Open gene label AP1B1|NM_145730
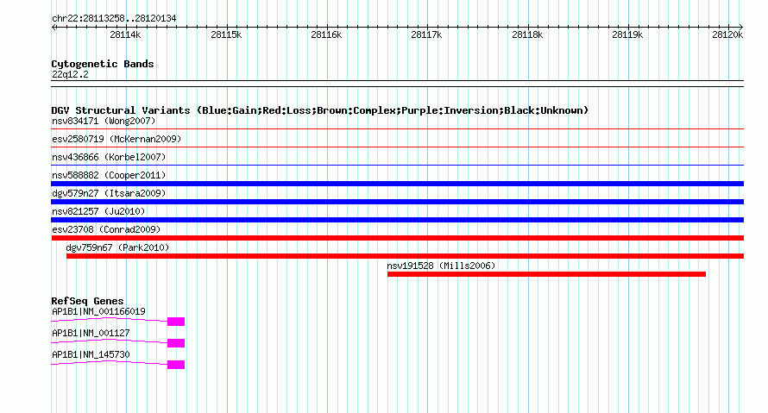Image resolution: width=768 pixels, height=413 pixels. pos(91,354)
